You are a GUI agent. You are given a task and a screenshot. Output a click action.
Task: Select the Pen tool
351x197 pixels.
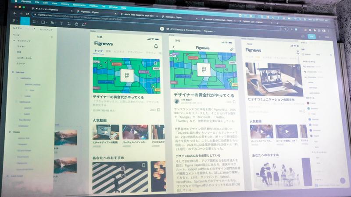click(52, 23)
